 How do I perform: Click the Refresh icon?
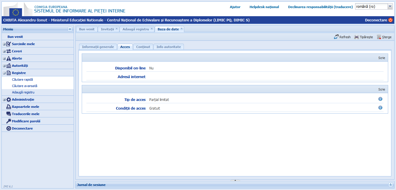336,37
